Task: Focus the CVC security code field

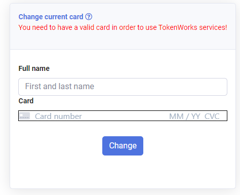Action: click(212, 116)
